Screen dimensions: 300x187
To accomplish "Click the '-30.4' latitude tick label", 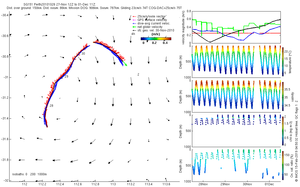I will click(5, 15).
